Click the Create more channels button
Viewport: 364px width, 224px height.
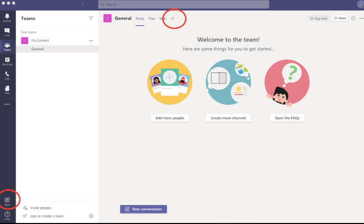click(x=228, y=118)
